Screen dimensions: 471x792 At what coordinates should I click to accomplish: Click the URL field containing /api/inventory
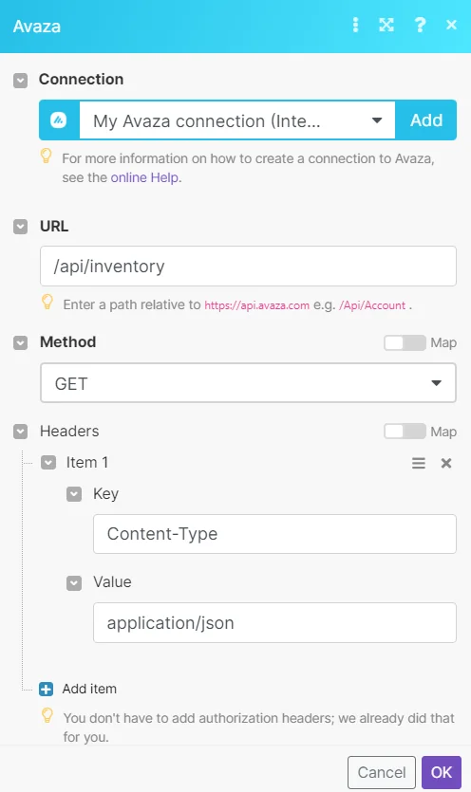click(248, 267)
